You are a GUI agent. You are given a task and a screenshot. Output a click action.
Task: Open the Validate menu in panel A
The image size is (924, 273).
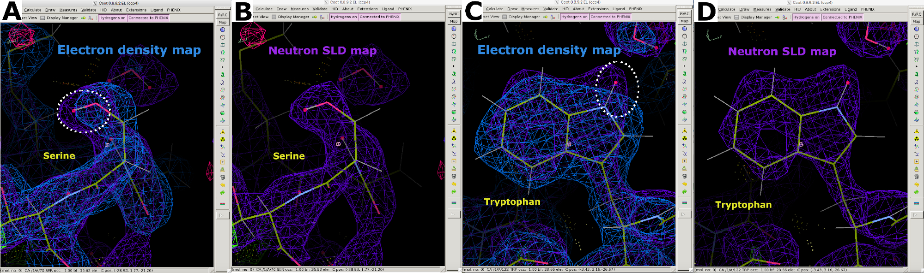88,10
